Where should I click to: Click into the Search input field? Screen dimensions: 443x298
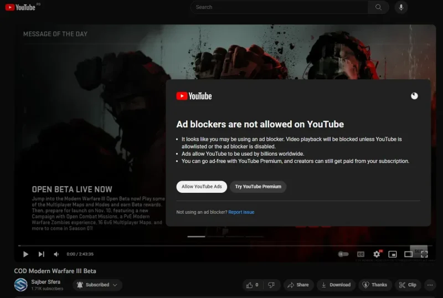[279, 7]
